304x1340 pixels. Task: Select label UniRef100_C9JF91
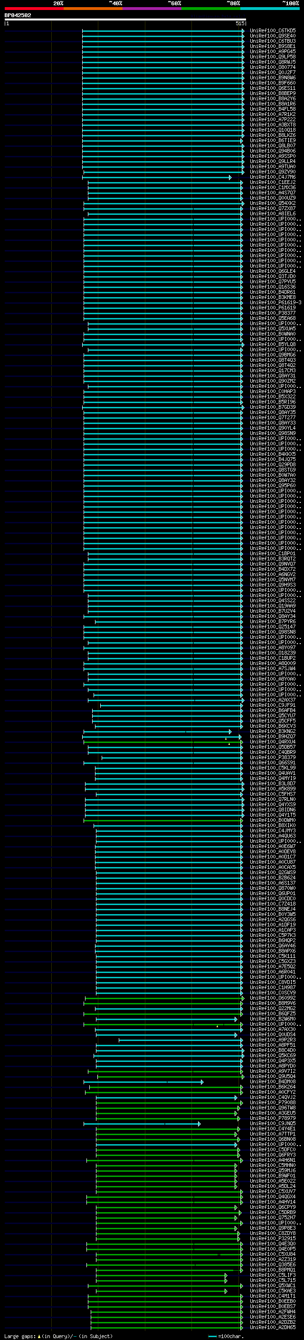272,705
